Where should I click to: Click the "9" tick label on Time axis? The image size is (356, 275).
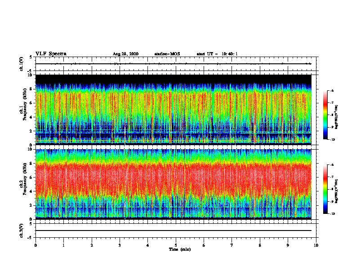pos(288,245)
